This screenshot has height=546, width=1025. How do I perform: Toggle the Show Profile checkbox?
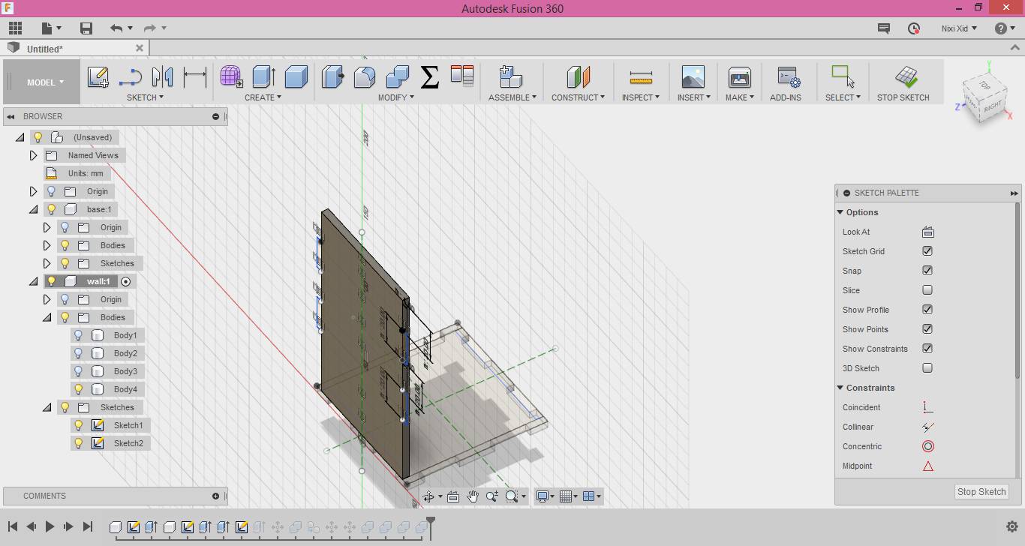tap(927, 310)
